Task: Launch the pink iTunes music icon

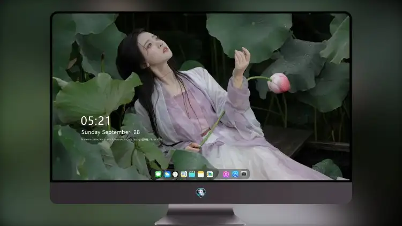Action: pyautogui.click(x=226, y=174)
